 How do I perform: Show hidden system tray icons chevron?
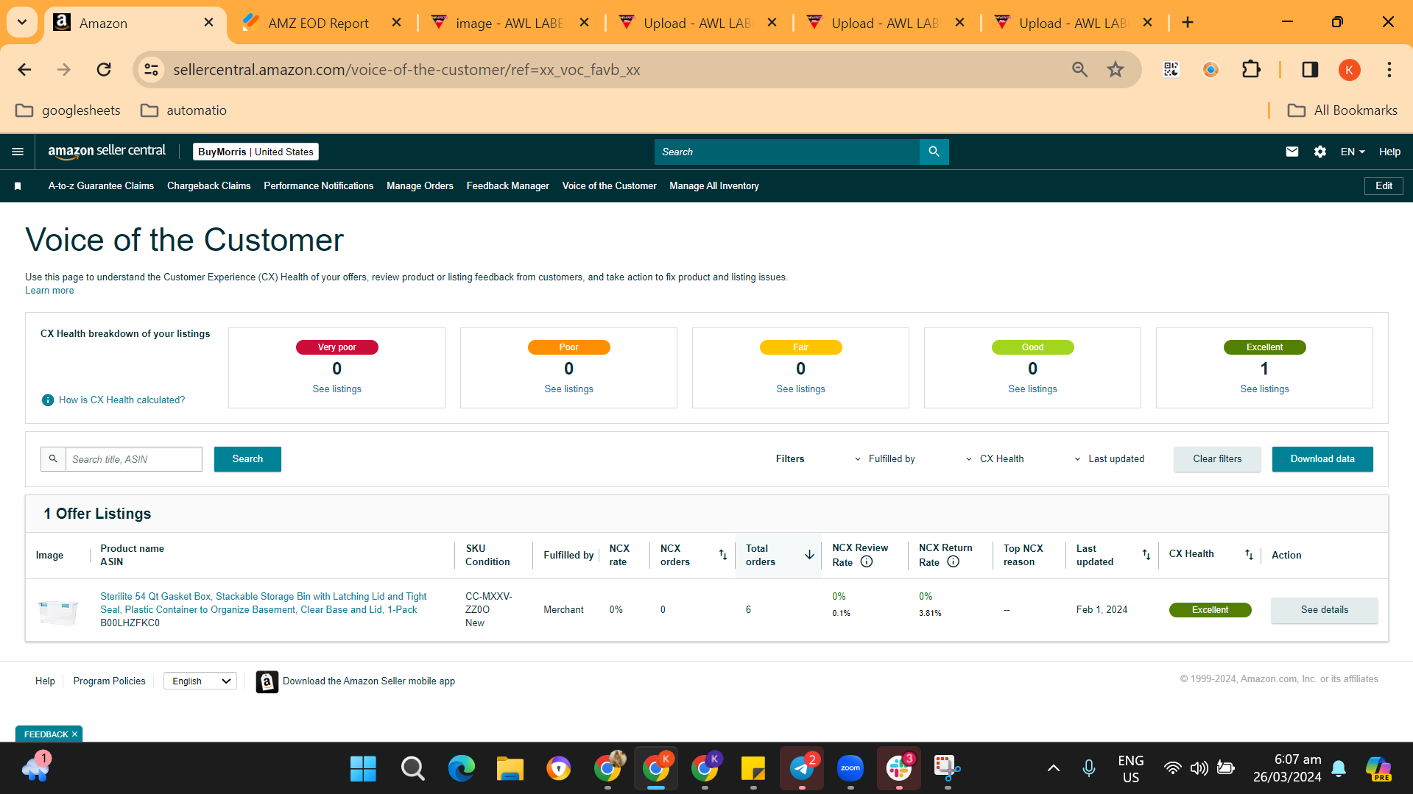pyautogui.click(x=1054, y=768)
